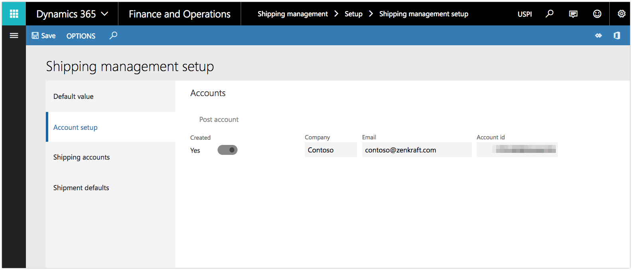Click the Email input field

[x=416, y=150]
